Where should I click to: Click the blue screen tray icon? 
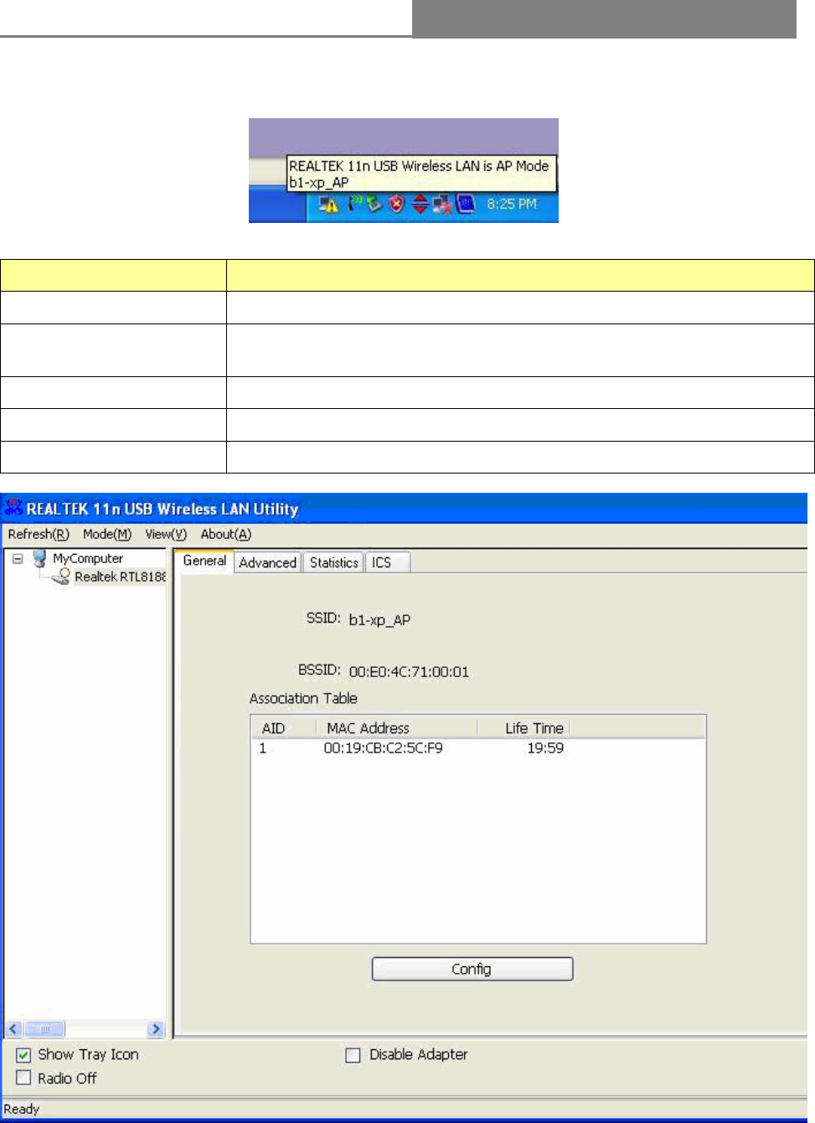[x=466, y=204]
